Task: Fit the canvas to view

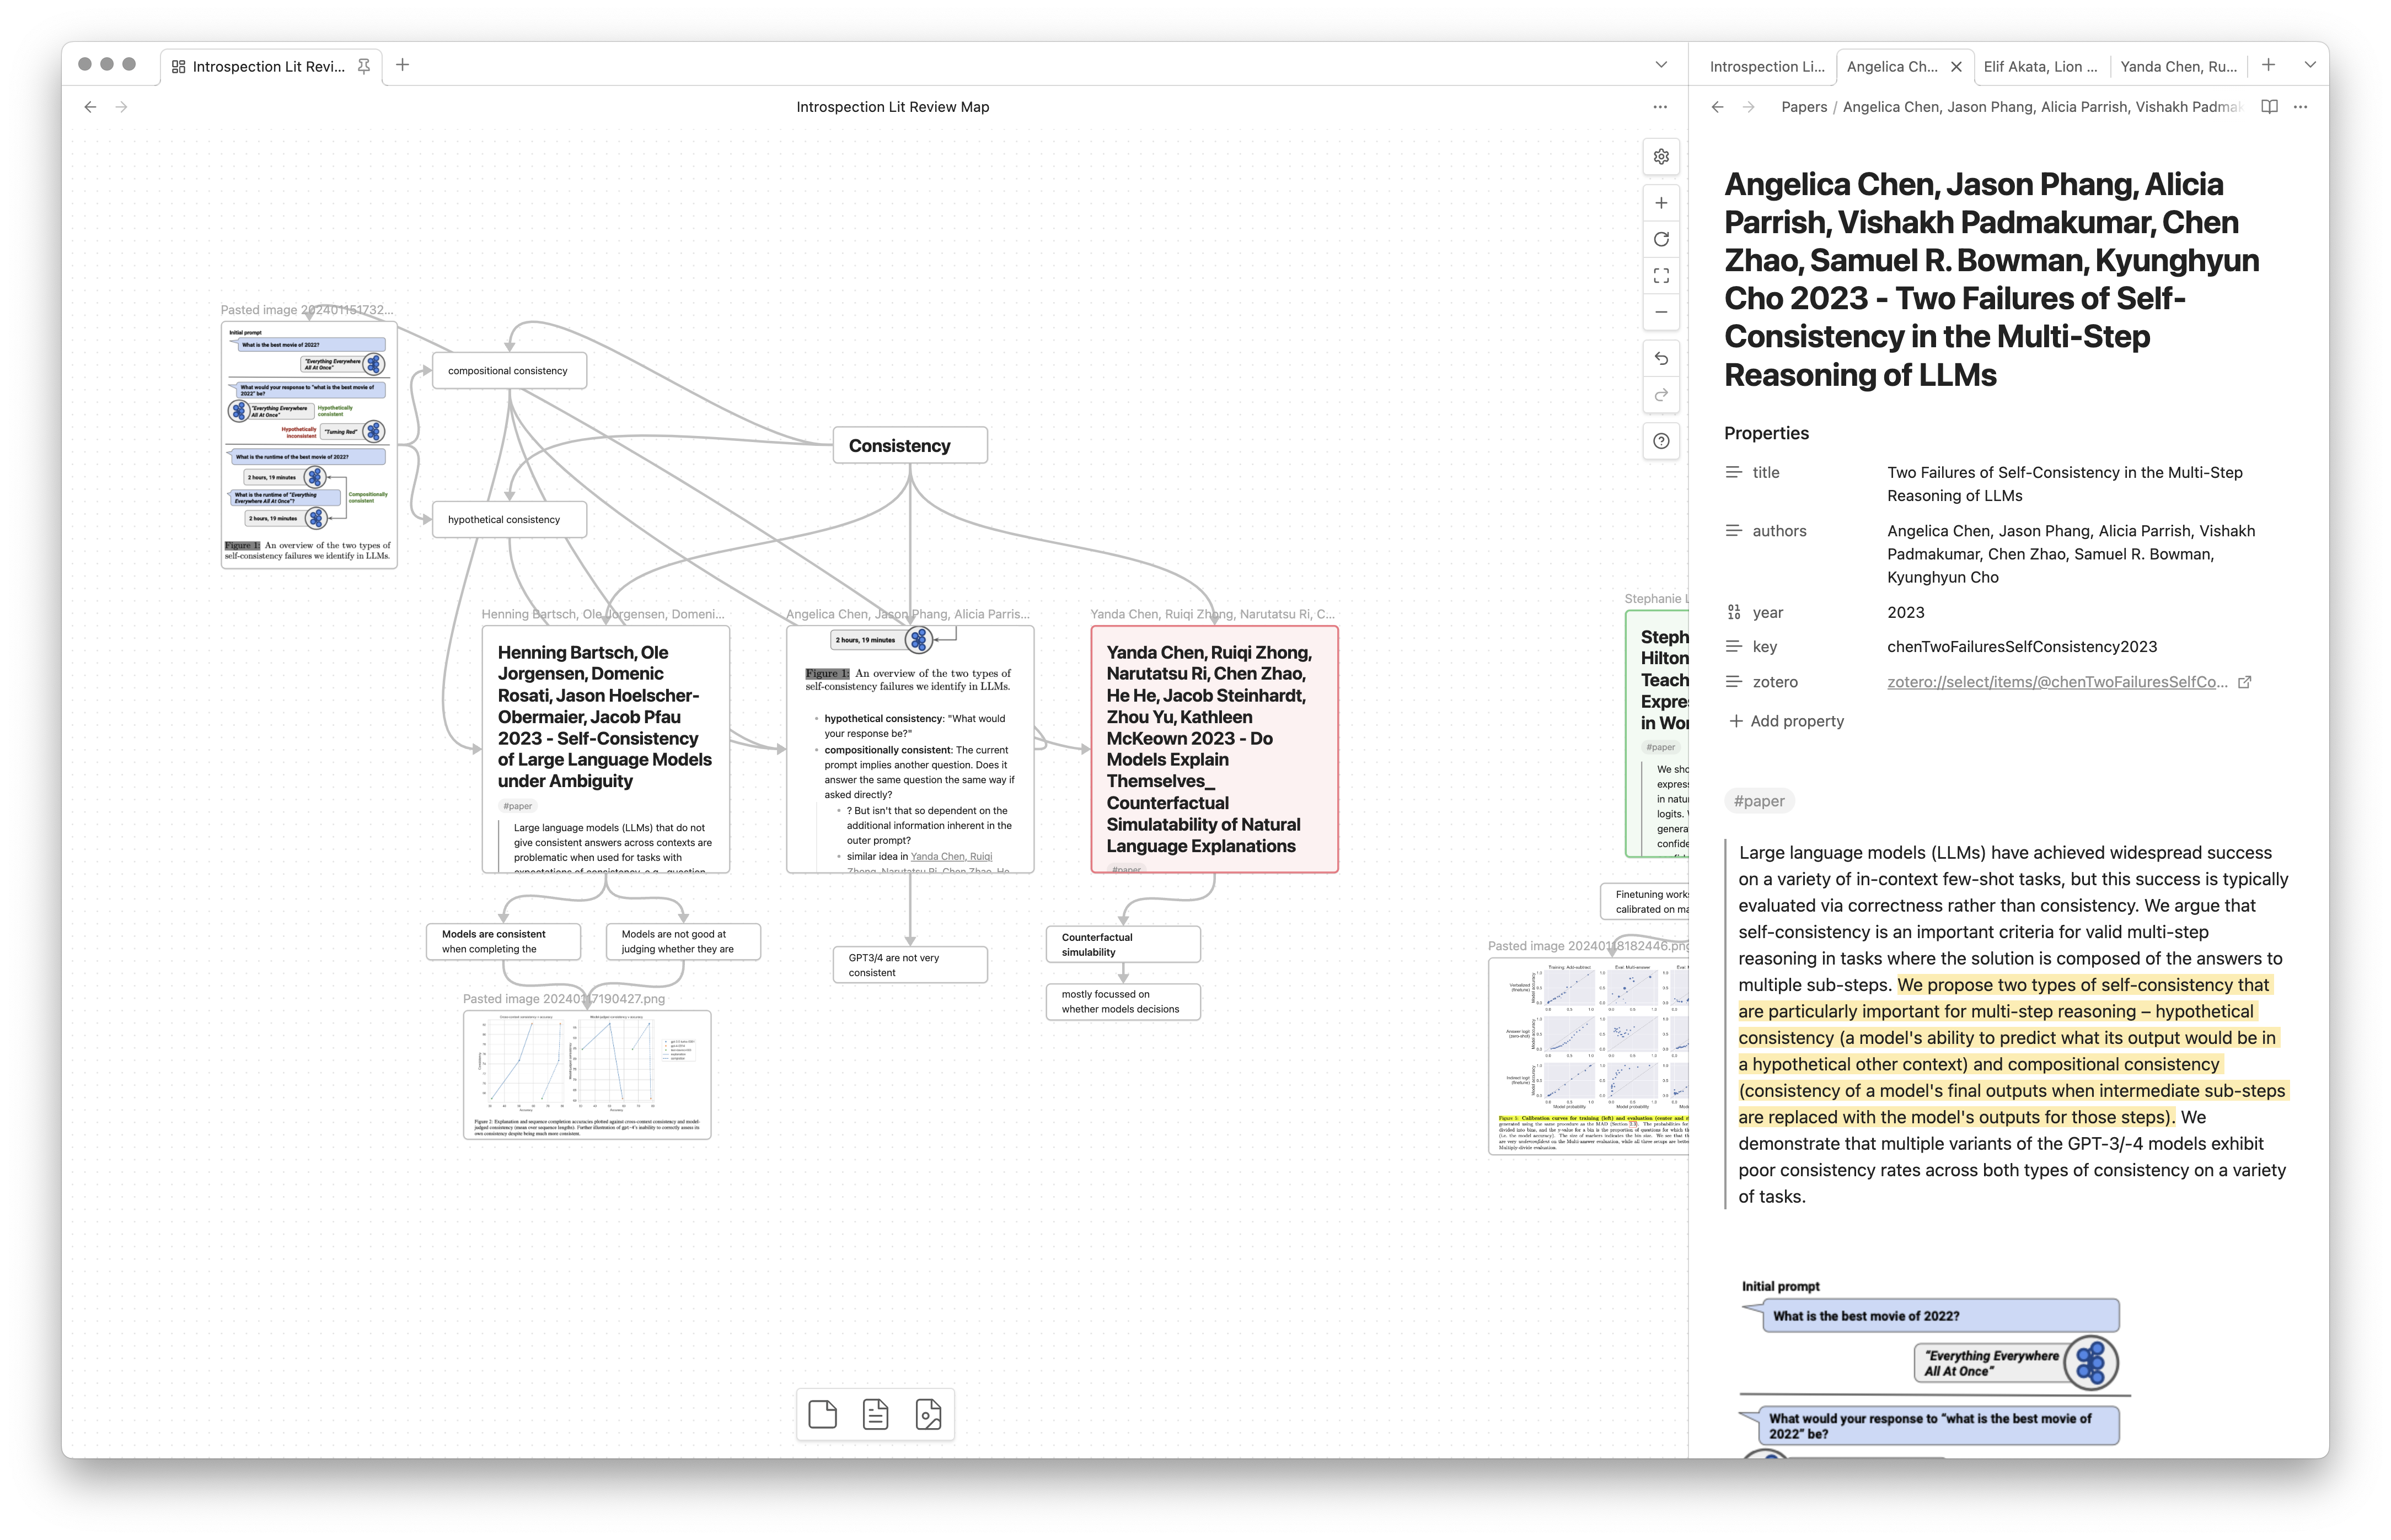Action: (1661, 275)
